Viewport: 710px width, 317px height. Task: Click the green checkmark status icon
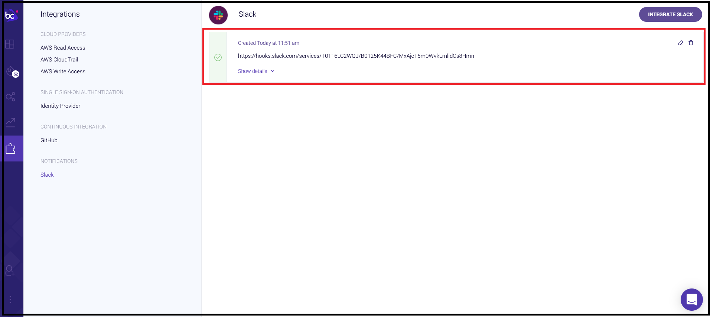(218, 57)
